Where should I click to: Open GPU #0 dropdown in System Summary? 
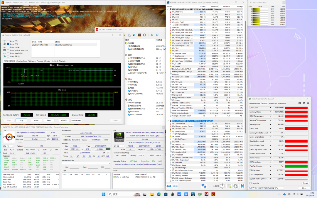coord(119,146)
